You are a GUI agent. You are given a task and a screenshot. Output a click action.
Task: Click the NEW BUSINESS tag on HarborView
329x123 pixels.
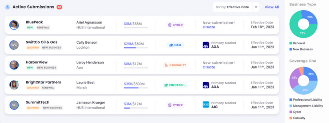47,67
